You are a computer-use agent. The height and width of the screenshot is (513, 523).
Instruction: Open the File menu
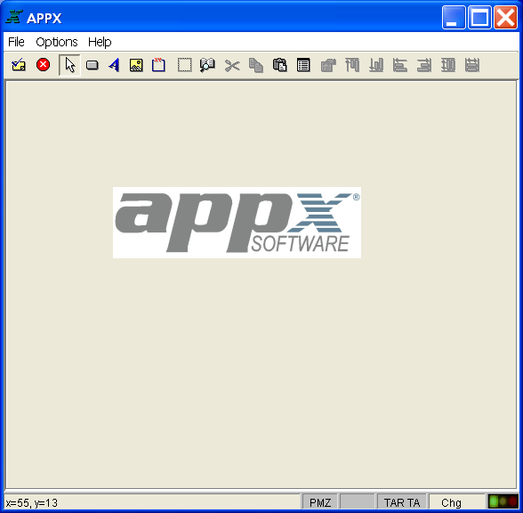(16, 42)
